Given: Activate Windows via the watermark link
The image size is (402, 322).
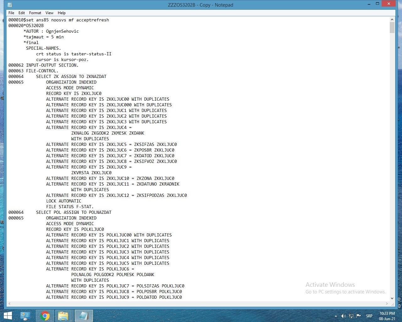Looking at the screenshot, I should [345, 291].
